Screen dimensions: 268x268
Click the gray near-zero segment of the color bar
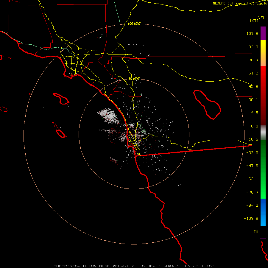[263, 133]
